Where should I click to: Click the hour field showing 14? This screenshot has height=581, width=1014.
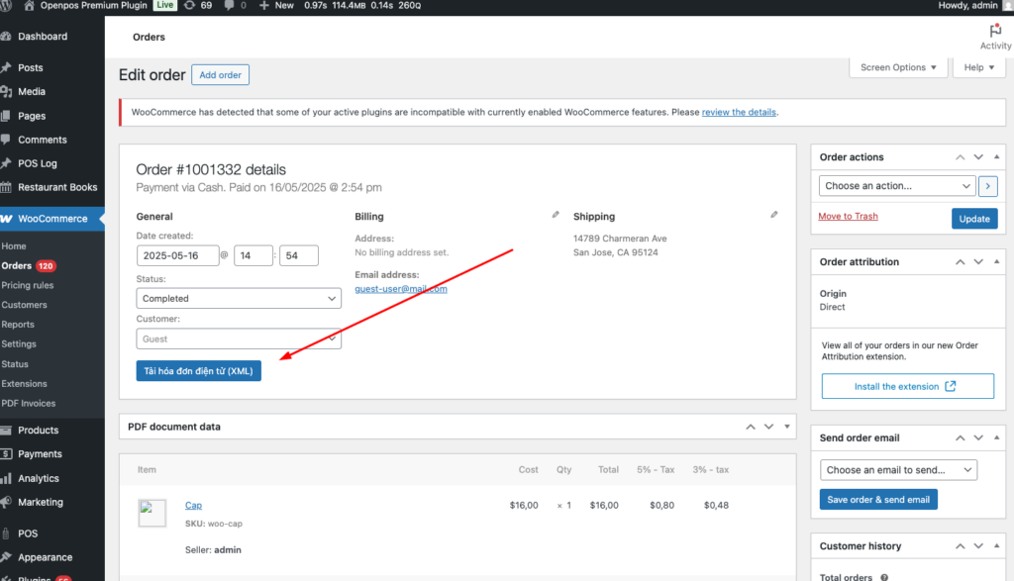click(253, 256)
